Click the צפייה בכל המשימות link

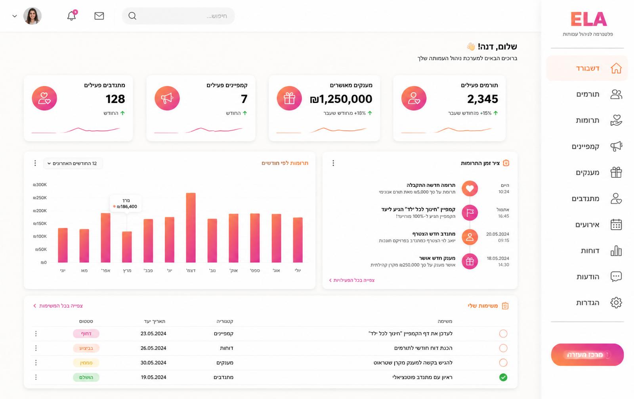click(x=58, y=306)
